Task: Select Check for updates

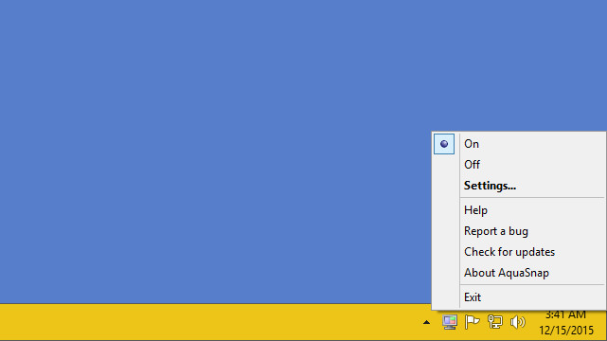Action: click(x=519, y=252)
